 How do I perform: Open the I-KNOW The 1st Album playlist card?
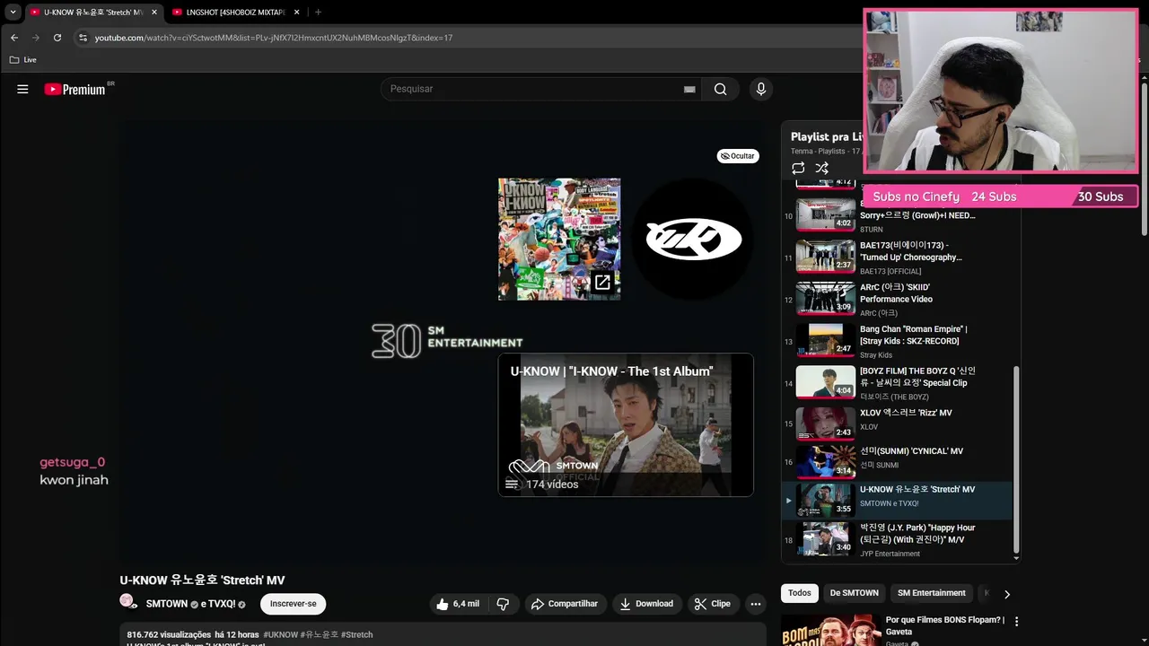click(x=626, y=424)
